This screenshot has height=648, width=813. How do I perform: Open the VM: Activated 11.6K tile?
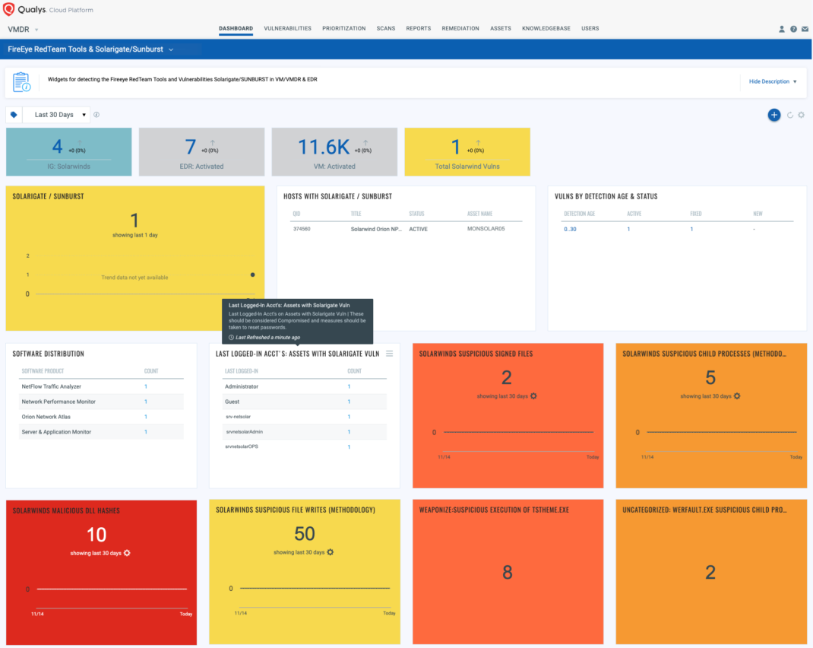pyautogui.click(x=334, y=152)
